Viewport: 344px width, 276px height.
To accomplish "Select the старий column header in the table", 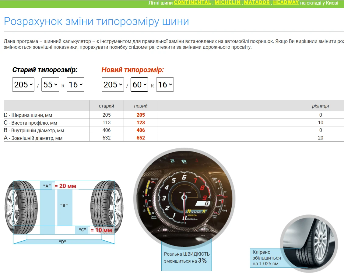I will coord(106,106).
